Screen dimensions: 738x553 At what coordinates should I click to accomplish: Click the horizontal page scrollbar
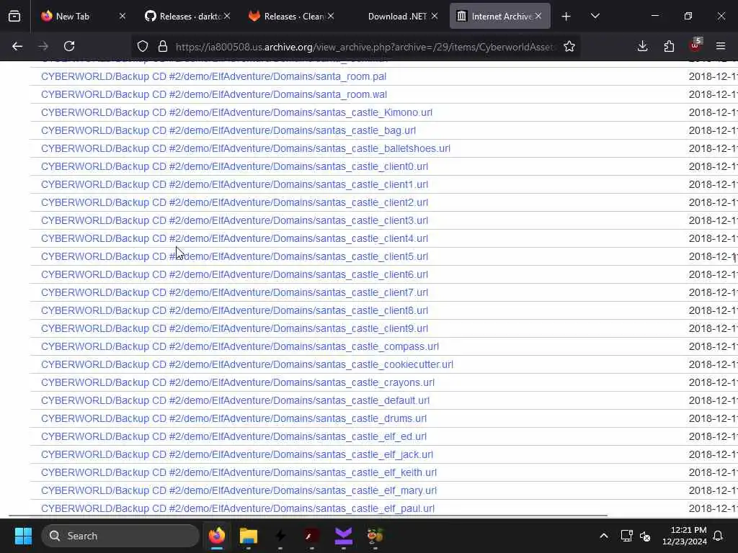[x=308, y=516]
